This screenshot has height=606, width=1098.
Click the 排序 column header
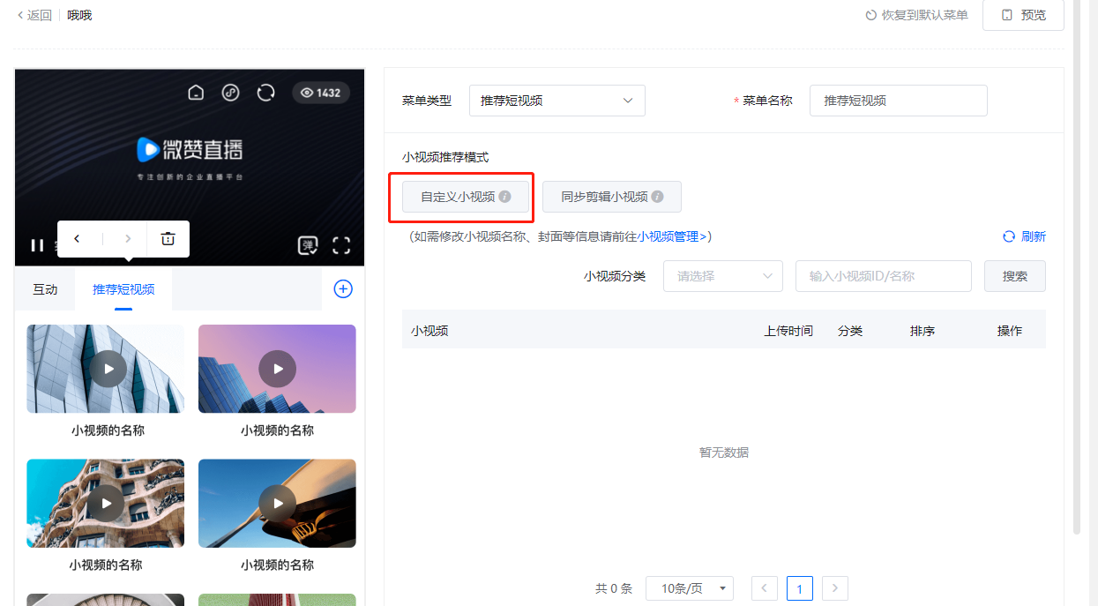click(x=922, y=331)
